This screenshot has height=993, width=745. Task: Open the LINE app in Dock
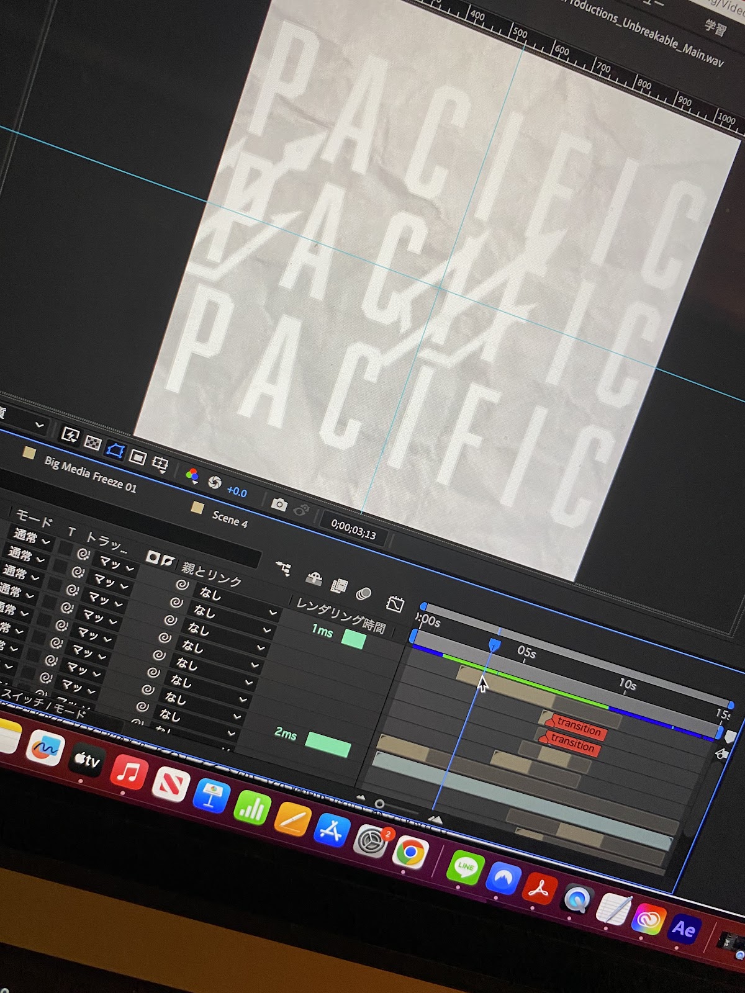click(x=465, y=867)
